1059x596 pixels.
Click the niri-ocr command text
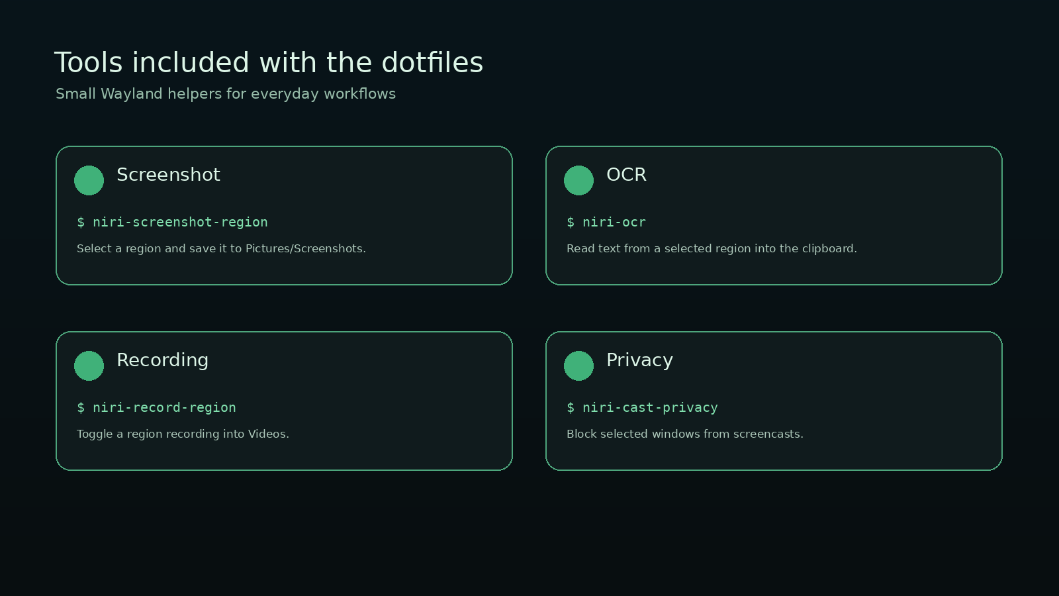[614, 222]
